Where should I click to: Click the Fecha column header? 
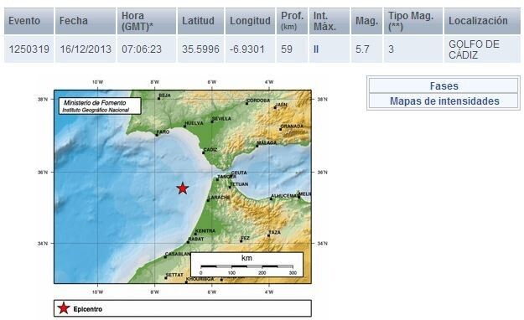coord(86,21)
